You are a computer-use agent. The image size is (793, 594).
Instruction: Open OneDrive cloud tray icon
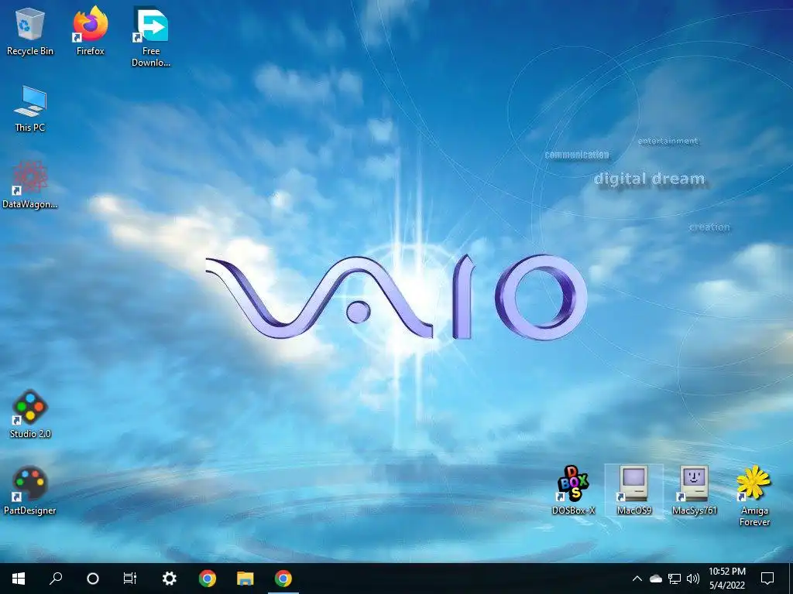tap(655, 579)
